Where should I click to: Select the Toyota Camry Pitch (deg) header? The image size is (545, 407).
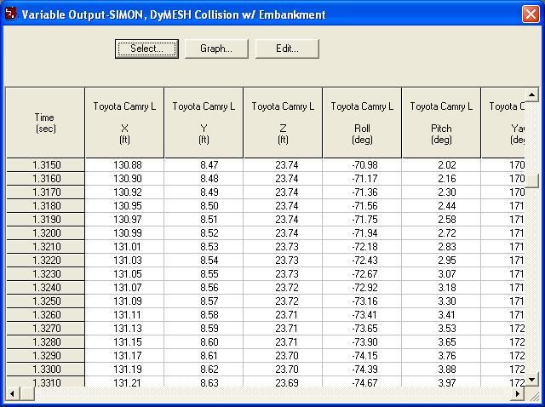(x=441, y=123)
